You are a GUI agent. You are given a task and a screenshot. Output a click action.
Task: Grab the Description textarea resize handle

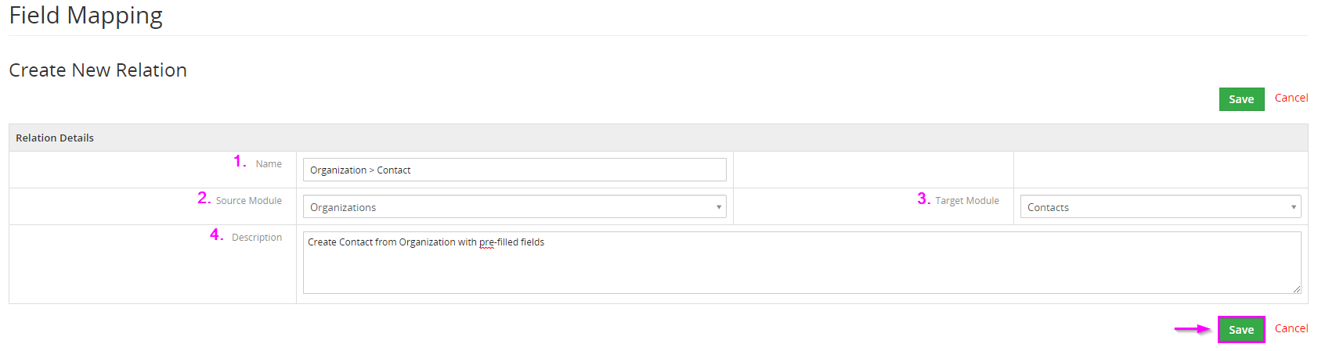tap(1297, 289)
